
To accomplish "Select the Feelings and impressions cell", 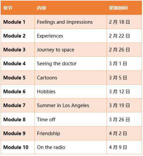I will tap(71, 22).
